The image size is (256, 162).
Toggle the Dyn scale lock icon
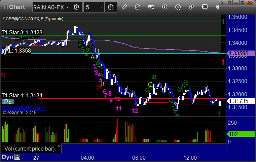[17, 157]
